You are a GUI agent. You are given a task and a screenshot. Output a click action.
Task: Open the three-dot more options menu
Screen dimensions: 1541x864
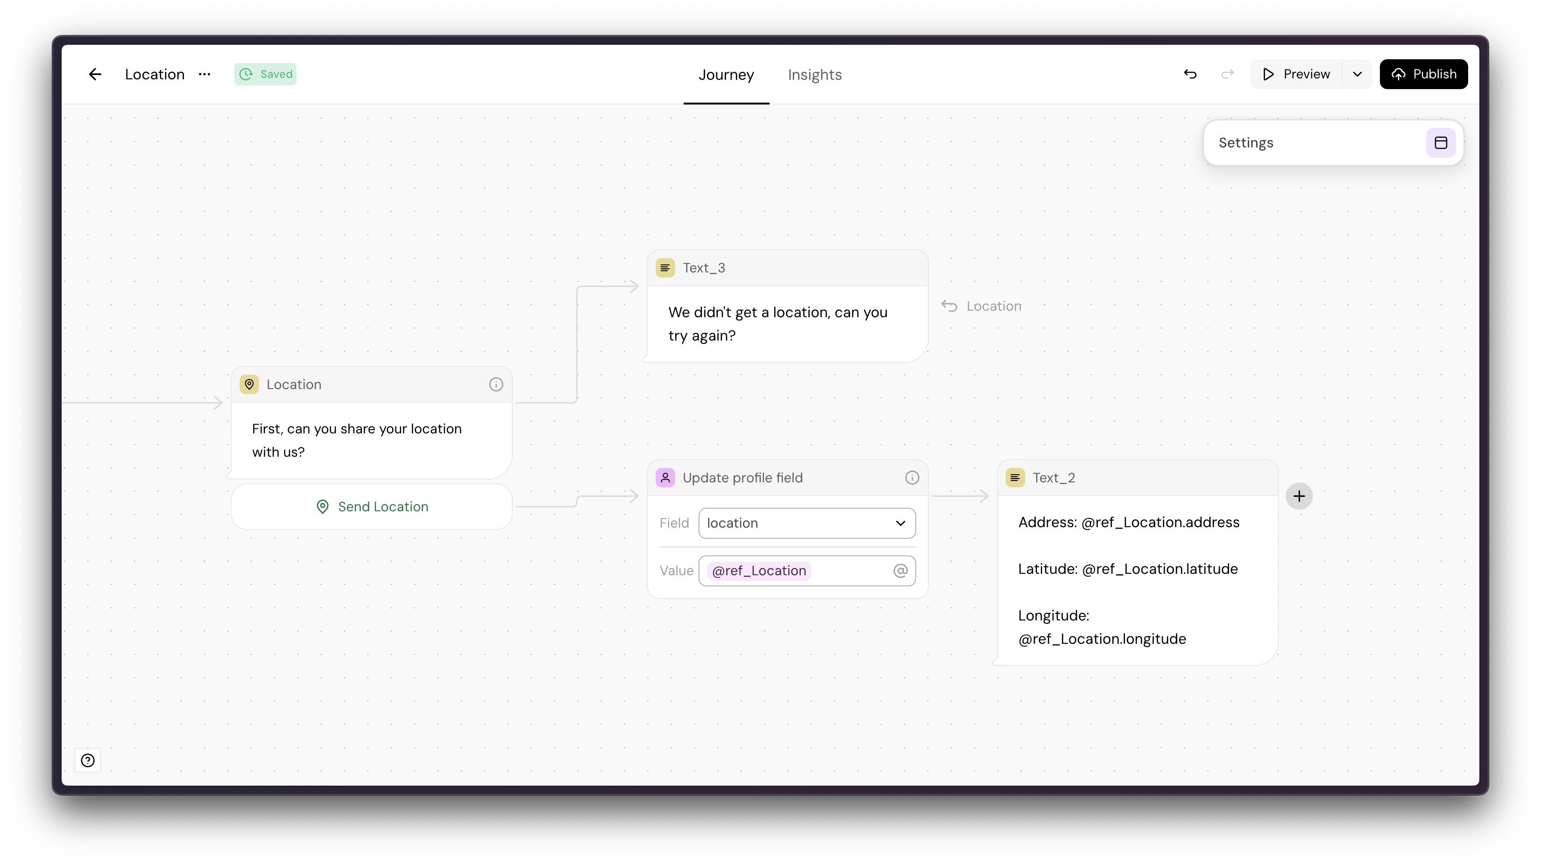(x=205, y=74)
